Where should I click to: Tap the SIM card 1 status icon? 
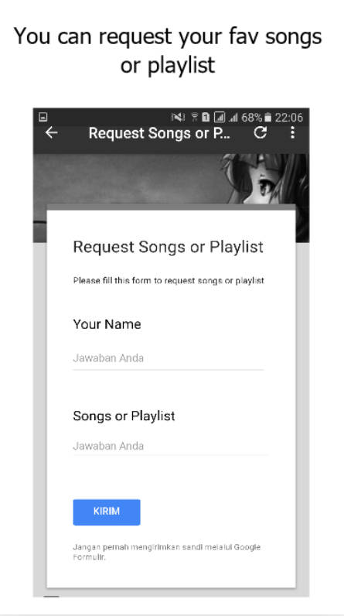pos(206,117)
